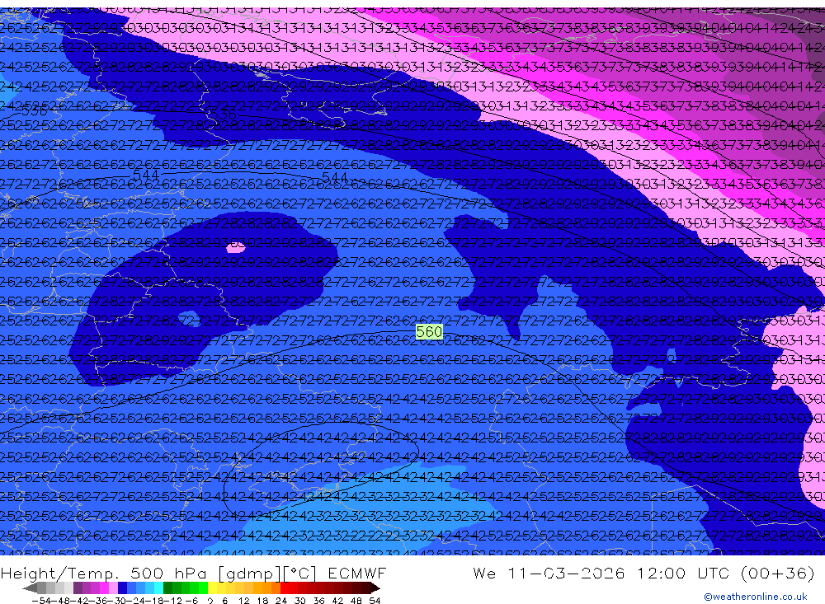
Task: Select the Height/Temp. 500 hPa ECMWF title
Action: pos(194,573)
